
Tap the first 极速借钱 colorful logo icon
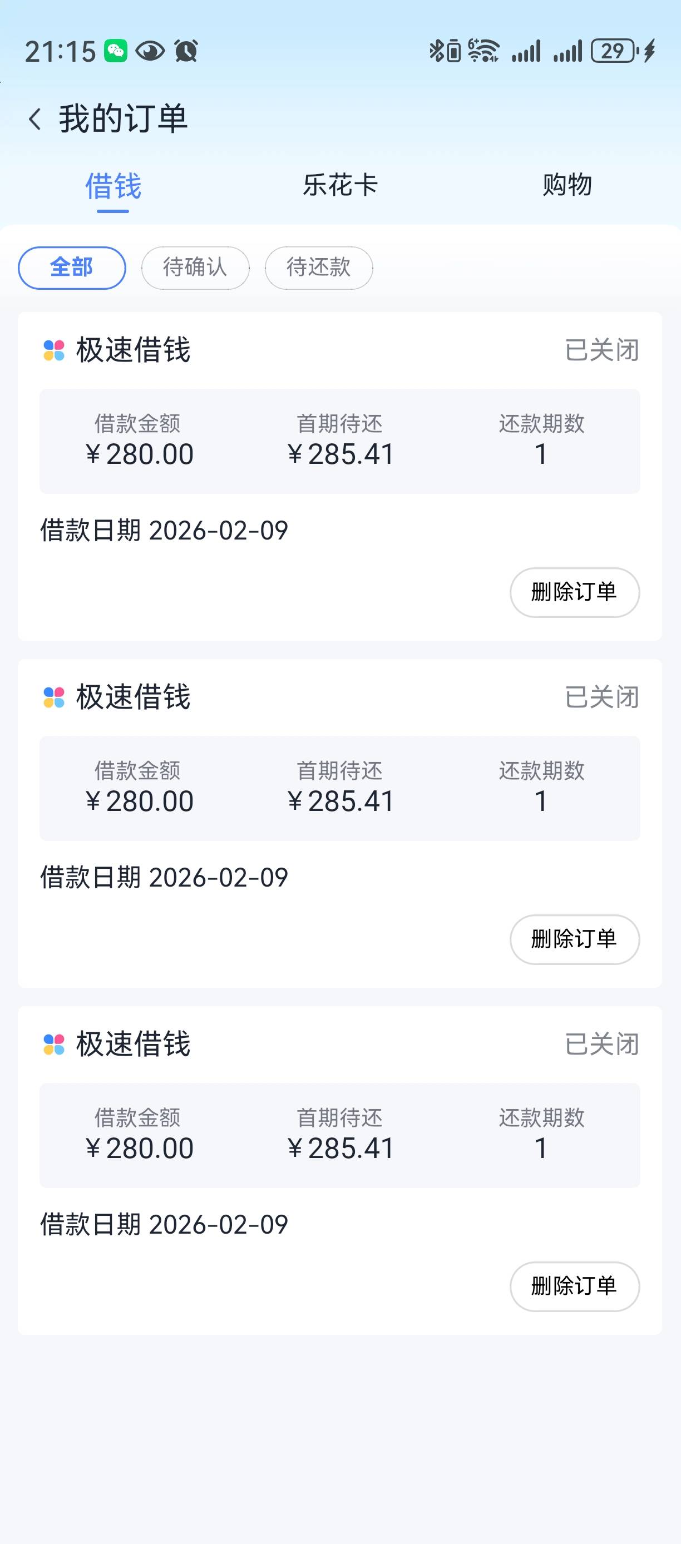[x=54, y=350]
